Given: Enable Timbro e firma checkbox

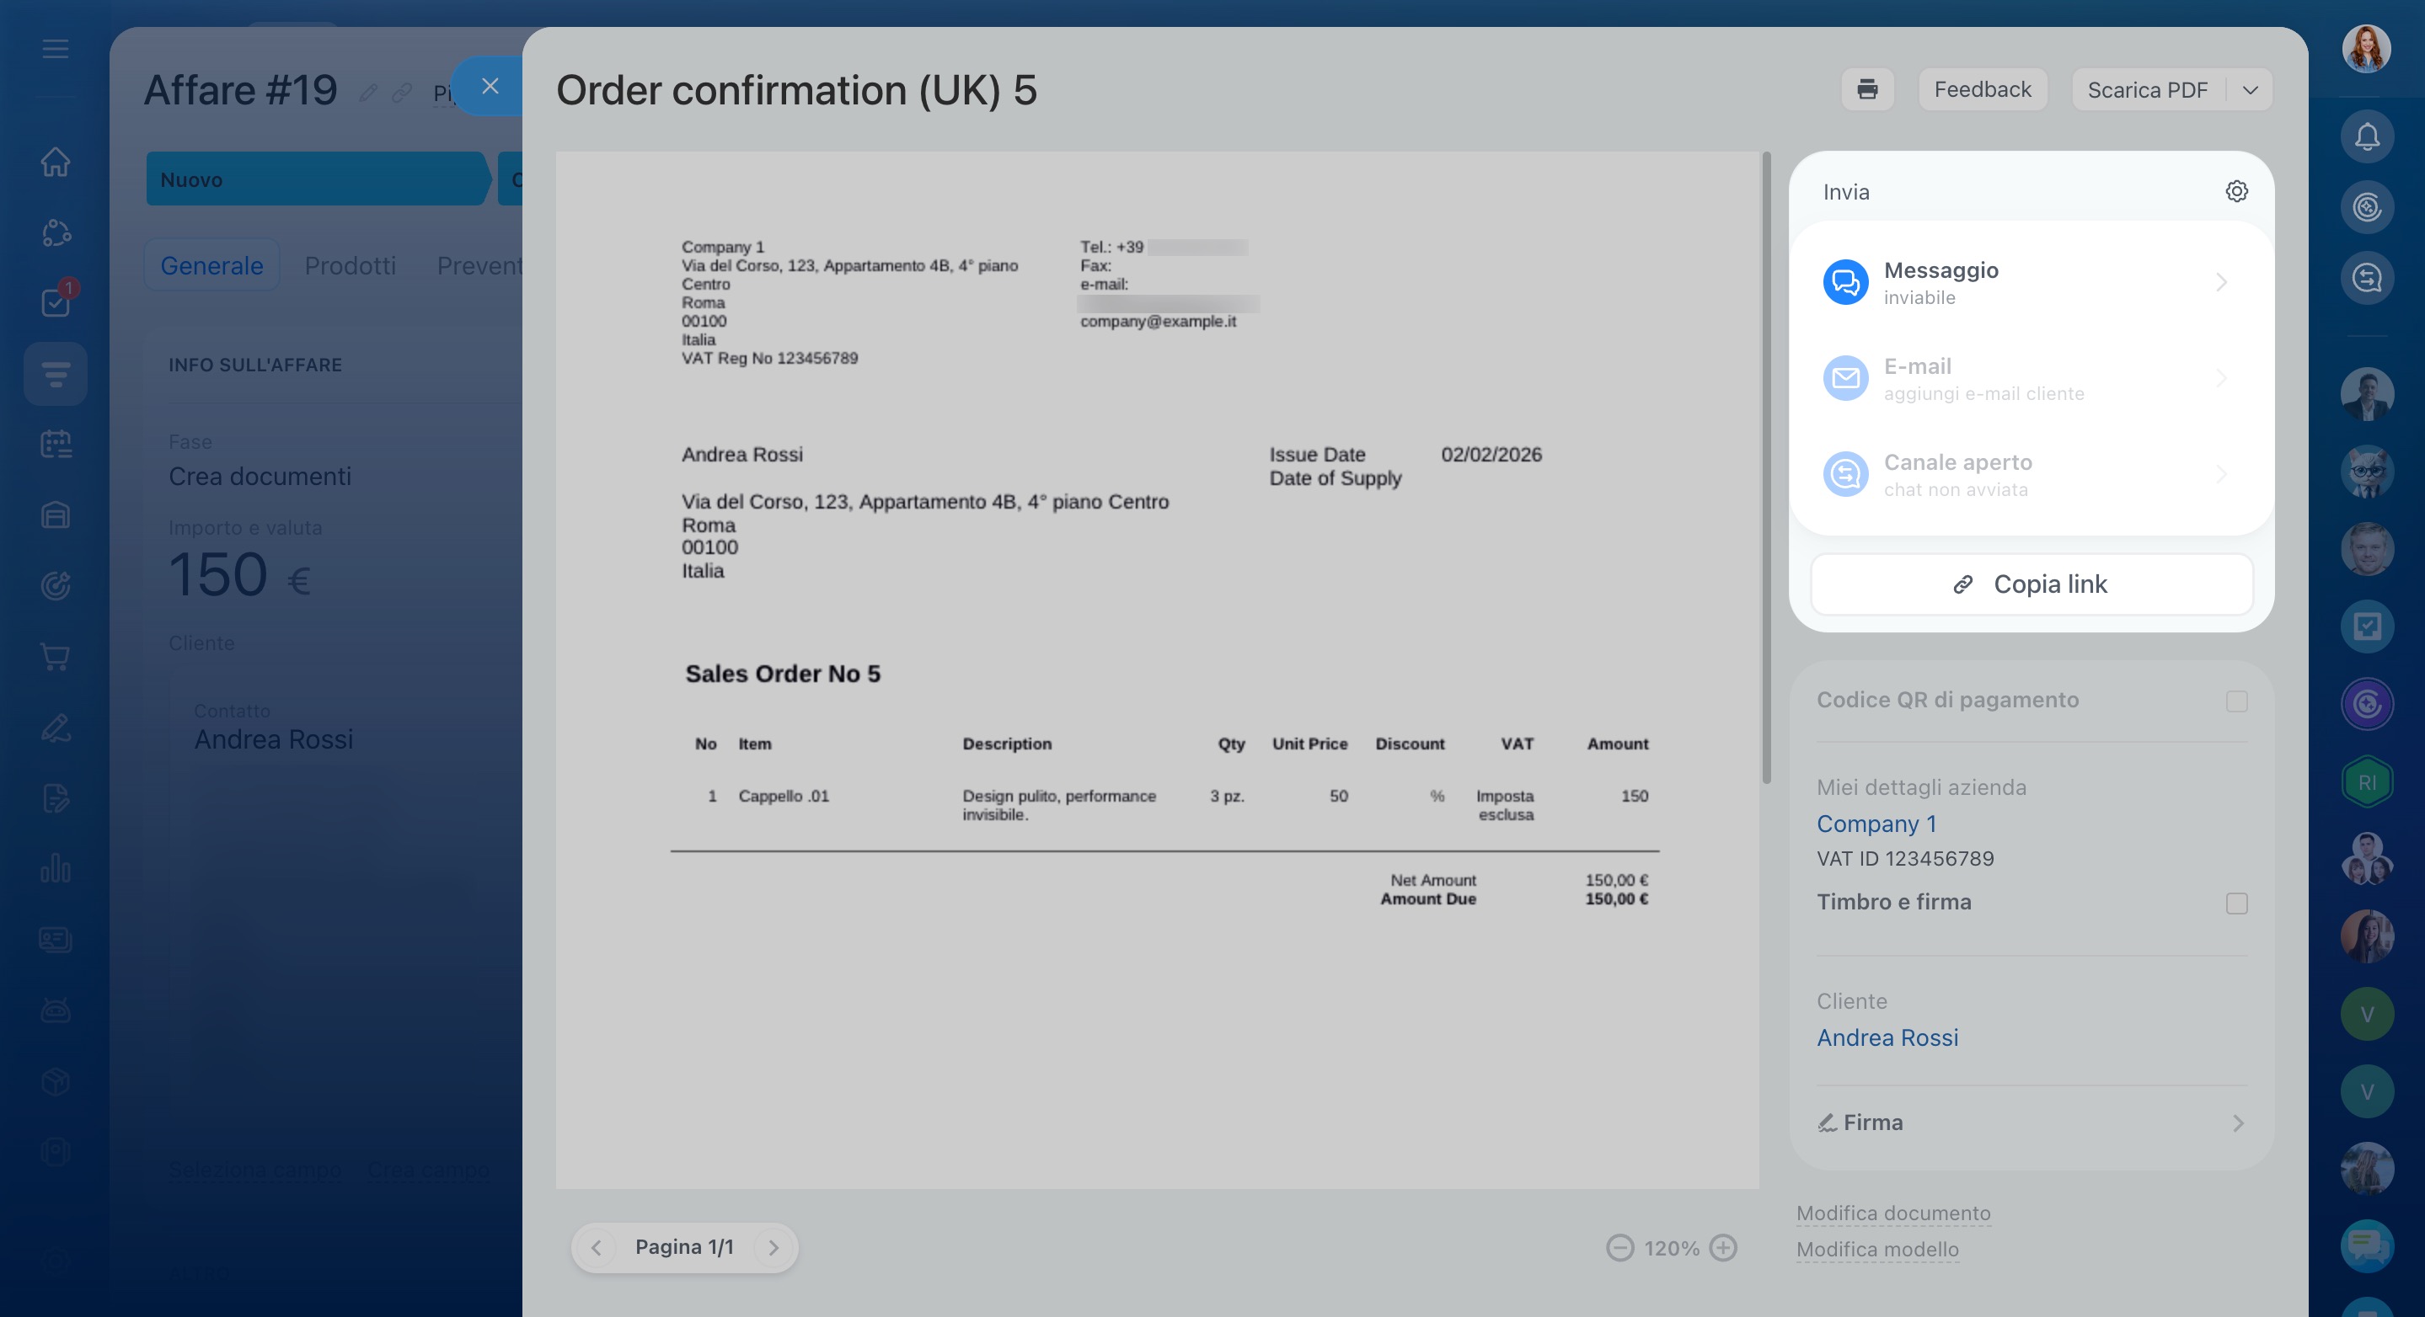Looking at the screenshot, I should tap(2235, 903).
